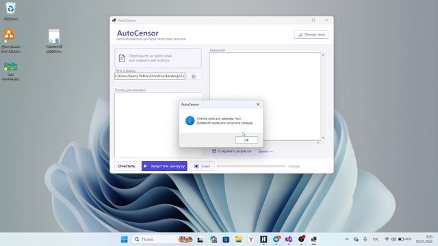The width and height of the screenshot is (438, 246).
Task: Click the document icon in drop zone
Action: pyautogui.click(x=122, y=58)
